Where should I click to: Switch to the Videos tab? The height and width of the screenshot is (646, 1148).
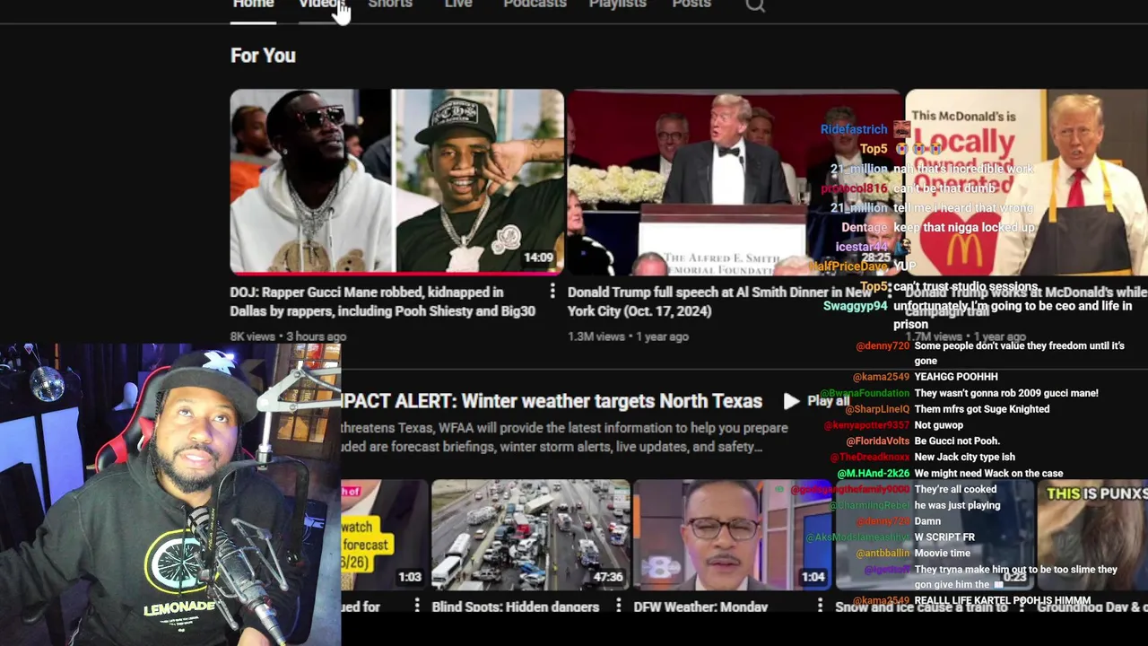[x=322, y=4]
